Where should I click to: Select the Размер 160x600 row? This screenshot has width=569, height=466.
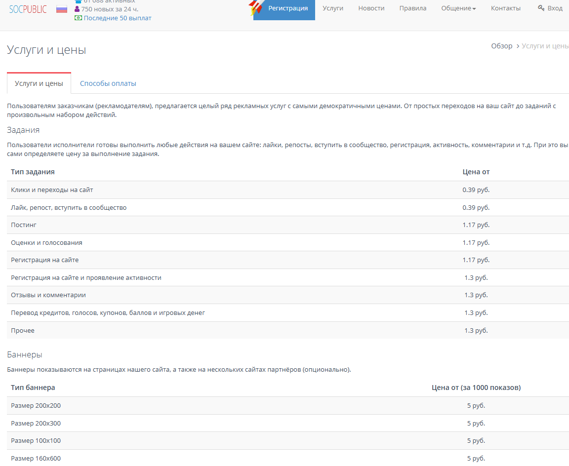pyautogui.click(x=288, y=458)
